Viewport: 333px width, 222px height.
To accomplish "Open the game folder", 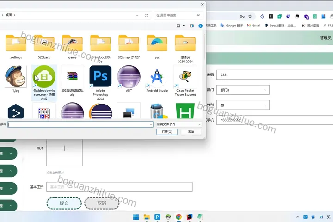I will pyautogui.click(x=73, y=47).
